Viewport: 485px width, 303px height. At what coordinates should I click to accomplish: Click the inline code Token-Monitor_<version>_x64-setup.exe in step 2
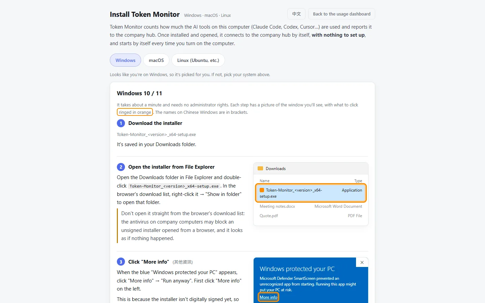(174, 186)
